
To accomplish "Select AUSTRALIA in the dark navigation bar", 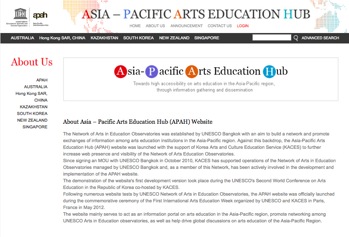I will click(x=23, y=38).
